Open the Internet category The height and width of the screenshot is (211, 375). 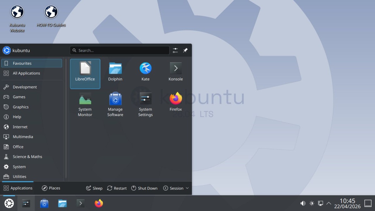point(32,127)
